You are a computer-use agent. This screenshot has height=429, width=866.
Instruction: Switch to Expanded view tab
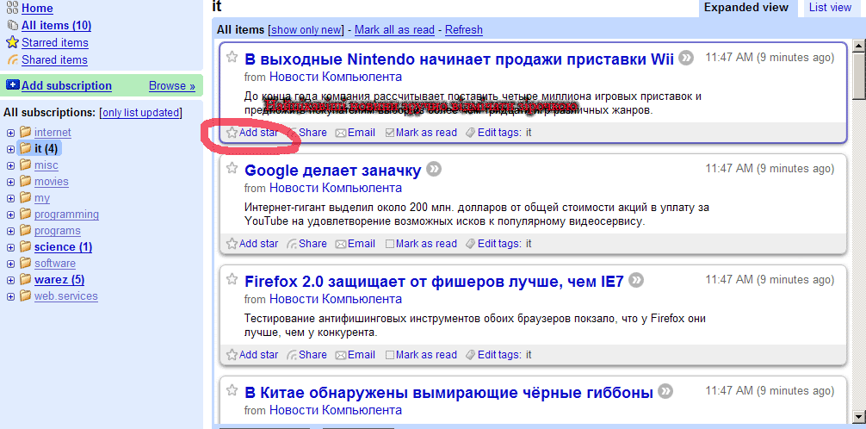(x=746, y=8)
